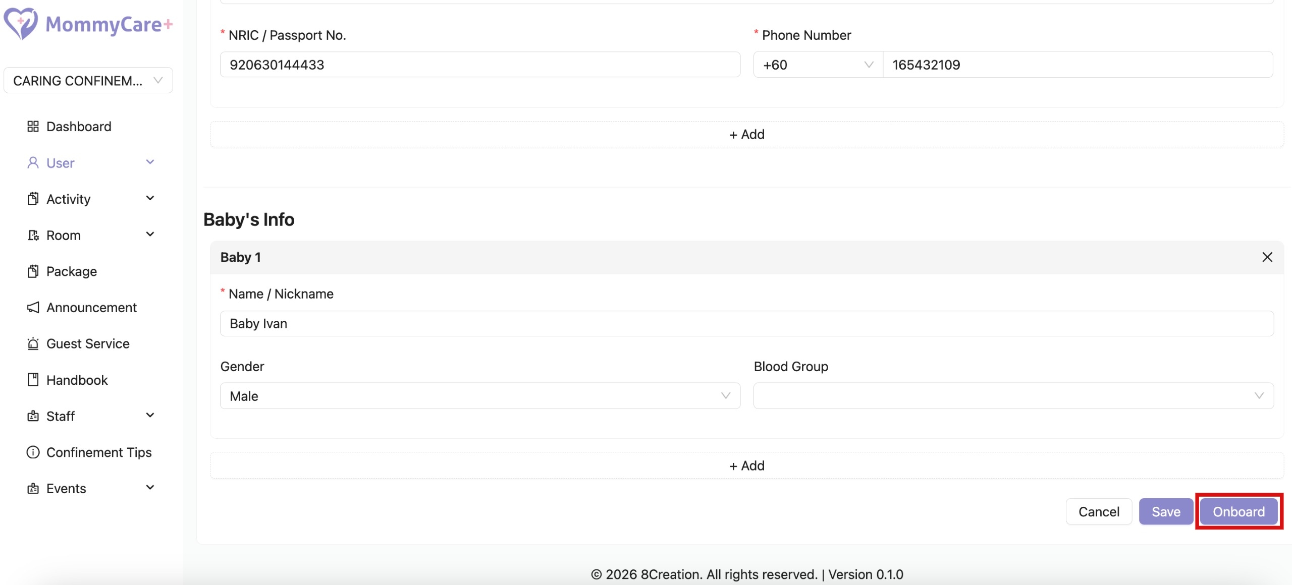This screenshot has width=1292, height=585.
Task: Open the +60 country code dropdown
Action: [818, 65]
